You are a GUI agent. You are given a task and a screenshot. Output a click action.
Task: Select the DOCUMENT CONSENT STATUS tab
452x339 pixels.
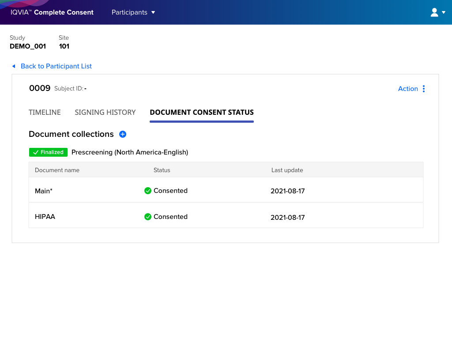202,113
